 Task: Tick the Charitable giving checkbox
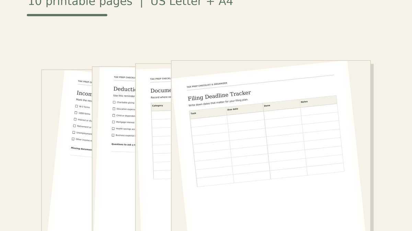pyautogui.click(x=114, y=102)
